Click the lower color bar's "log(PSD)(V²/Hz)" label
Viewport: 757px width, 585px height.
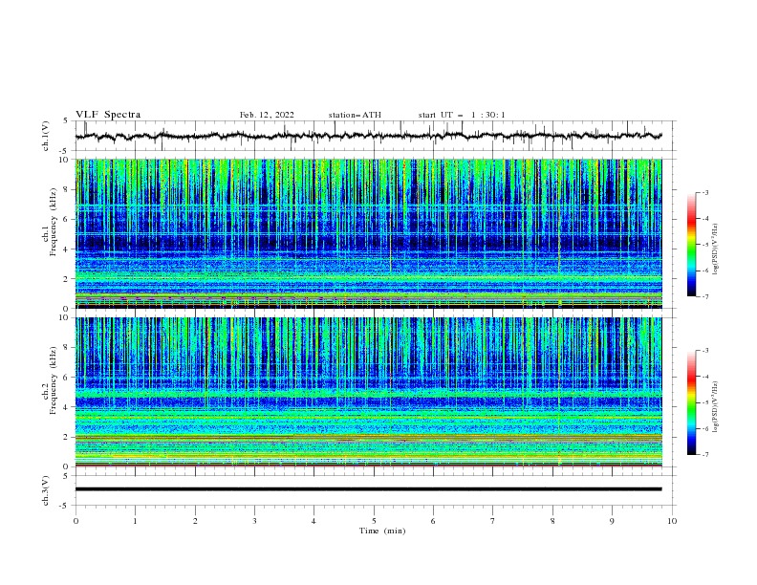click(716, 406)
